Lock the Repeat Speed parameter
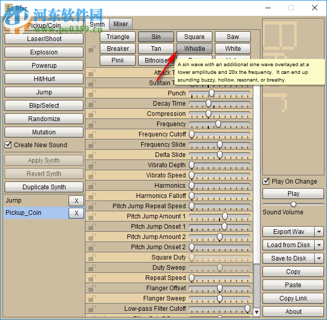Screen dimensions: 327x320 coord(92,278)
